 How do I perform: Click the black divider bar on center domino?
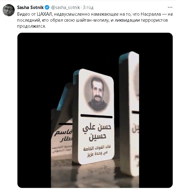coord(97,116)
